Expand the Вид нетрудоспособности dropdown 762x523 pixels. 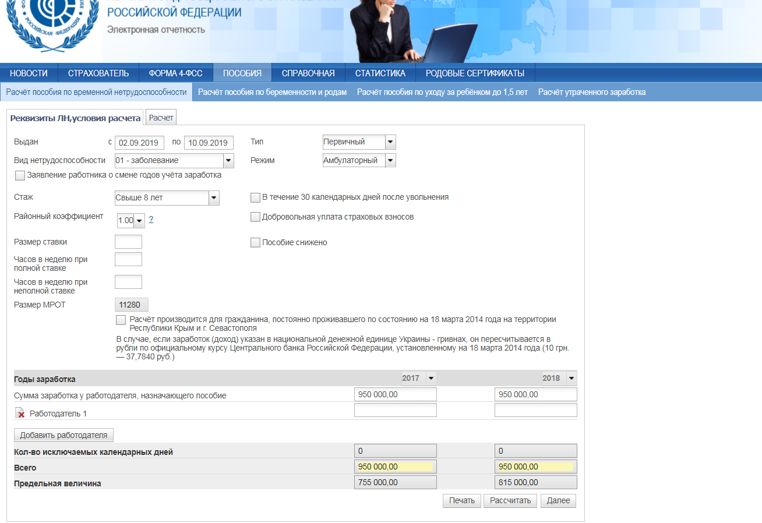[228, 161]
